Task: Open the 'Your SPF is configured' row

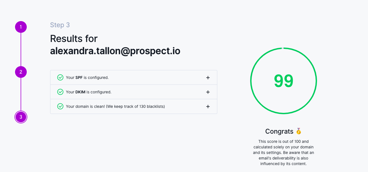Action: (x=134, y=78)
